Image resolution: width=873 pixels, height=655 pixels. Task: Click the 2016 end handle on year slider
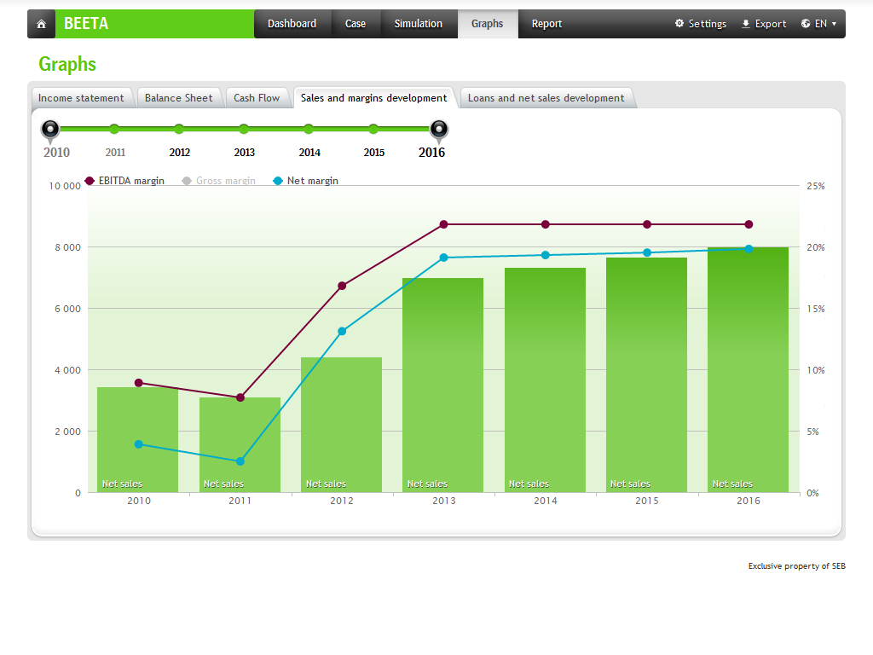(x=438, y=129)
